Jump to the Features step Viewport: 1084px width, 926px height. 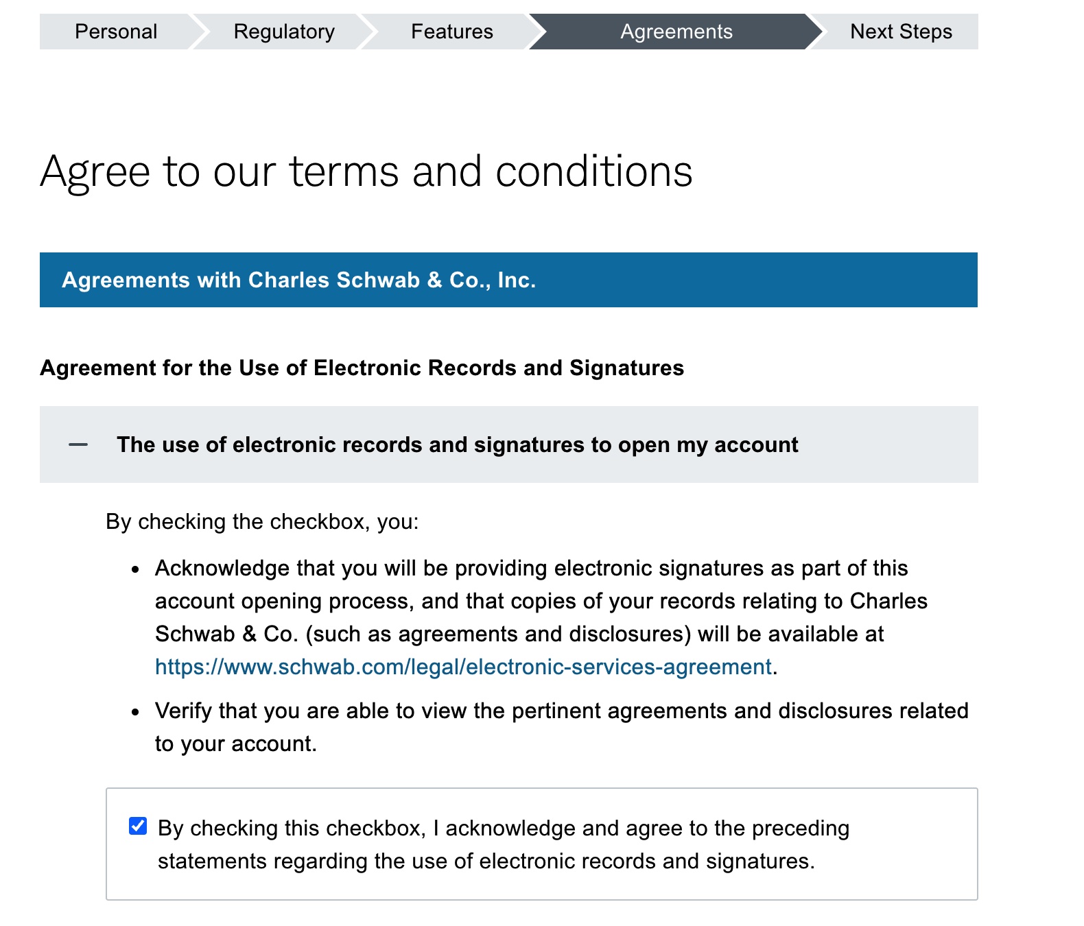click(451, 32)
